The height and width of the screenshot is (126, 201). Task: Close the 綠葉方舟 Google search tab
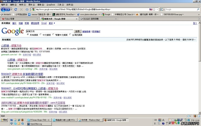[77, 19]
